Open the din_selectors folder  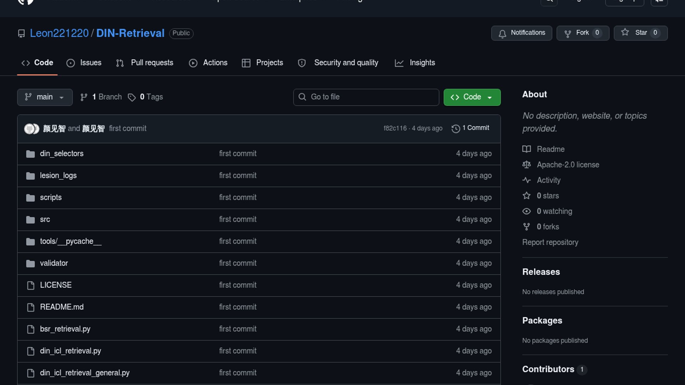coord(61,154)
